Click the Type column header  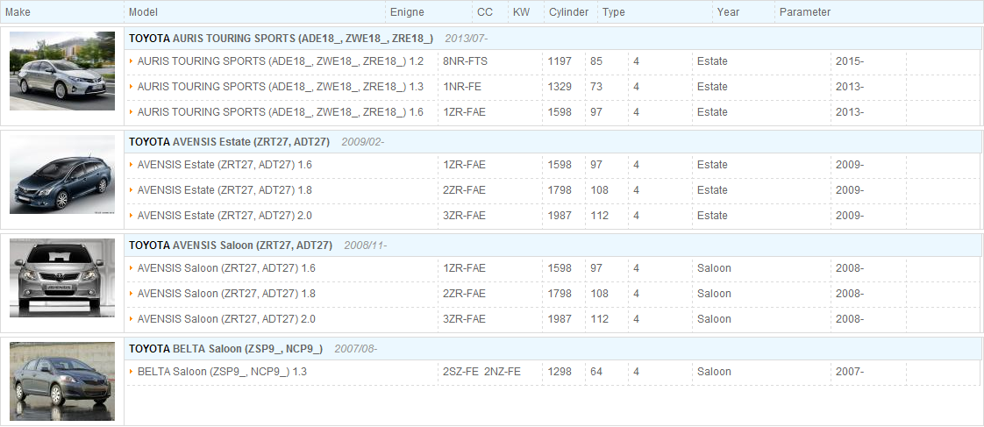coord(613,12)
